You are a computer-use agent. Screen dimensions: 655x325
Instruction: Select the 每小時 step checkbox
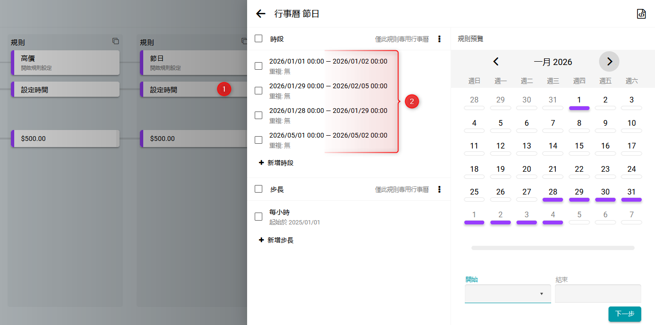[x=258, y=217]
